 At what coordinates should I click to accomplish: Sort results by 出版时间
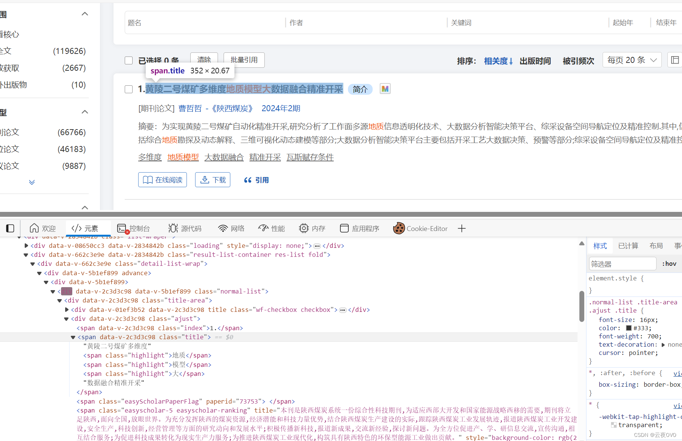tap(535, 61)
